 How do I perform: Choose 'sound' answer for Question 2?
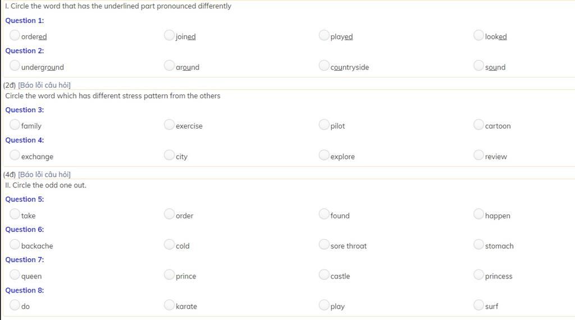tap(478, 66)
